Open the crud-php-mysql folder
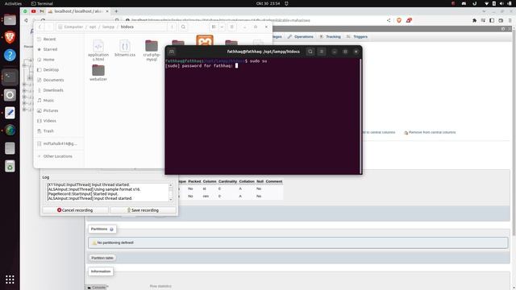 [152, 50]
